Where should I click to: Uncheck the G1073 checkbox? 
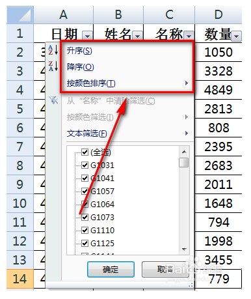click(x=85, y=217)
